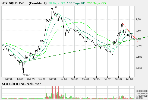
Task: Select the 200 Tage GD legend label
Action: [x=96, y=3]
